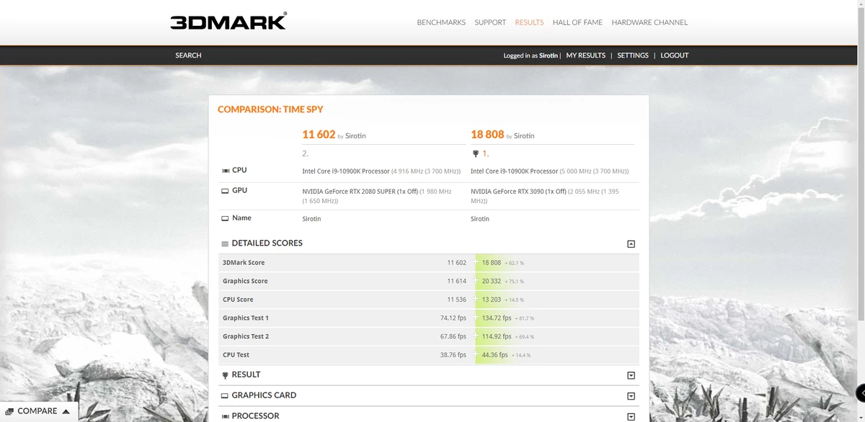
Task: Open the My Results link
Action: point(585,55)
